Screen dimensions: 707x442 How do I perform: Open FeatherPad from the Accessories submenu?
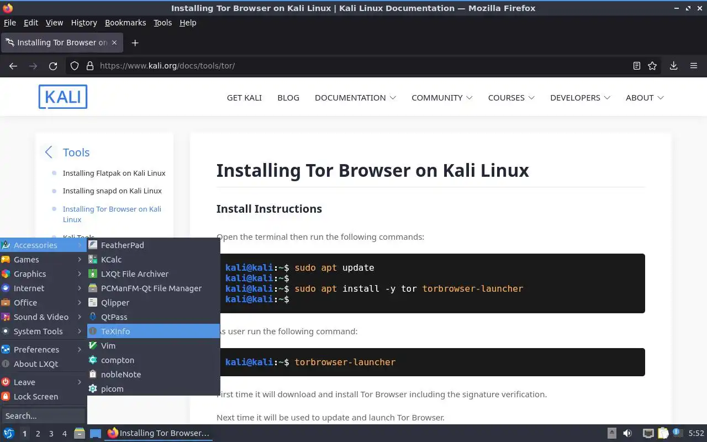pyautogui.click(x=154, y=245)
